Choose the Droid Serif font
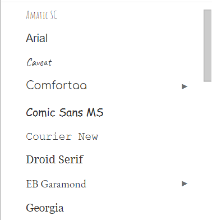The height and width of the screenshot is (220, 212). point(54,159)
